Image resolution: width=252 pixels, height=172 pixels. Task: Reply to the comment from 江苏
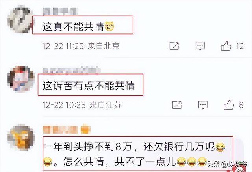click(203, 105)
